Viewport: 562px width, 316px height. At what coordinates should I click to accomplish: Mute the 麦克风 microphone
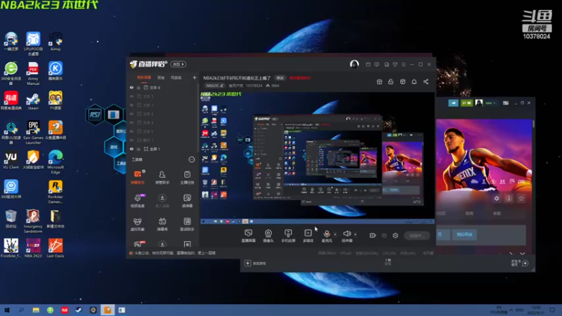tap(327, 236)
